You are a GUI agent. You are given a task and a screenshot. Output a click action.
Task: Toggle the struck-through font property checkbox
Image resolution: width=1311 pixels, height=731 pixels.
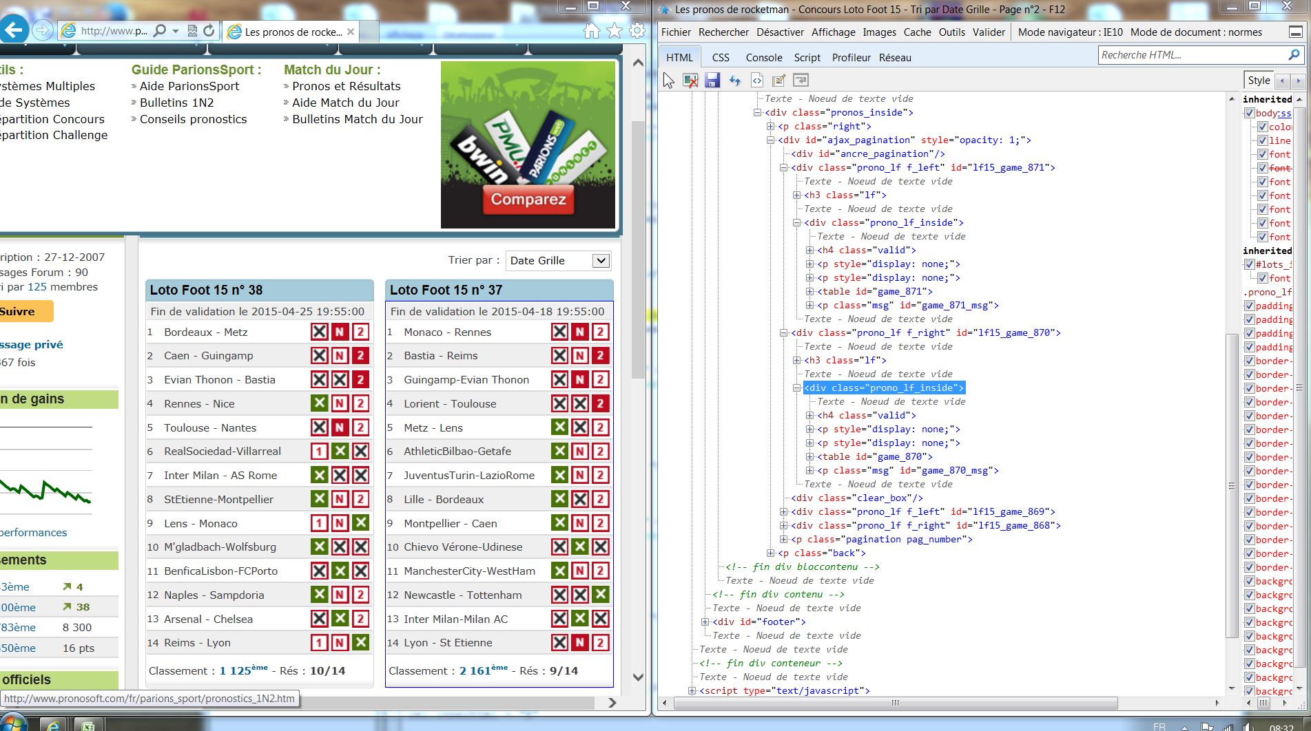(x=1263, y=168)
